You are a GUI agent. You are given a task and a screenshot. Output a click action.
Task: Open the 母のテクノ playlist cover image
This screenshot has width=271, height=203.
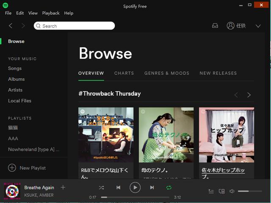click(x=166, y=135)
